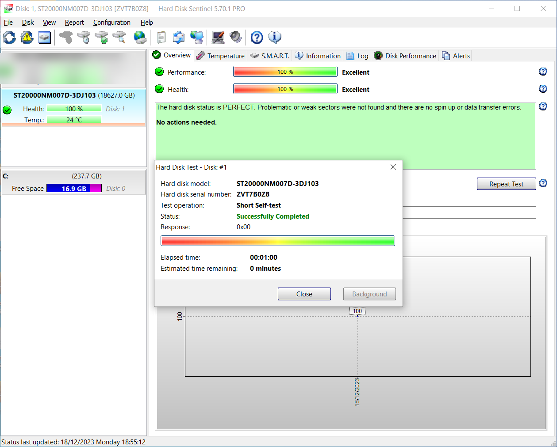Click the help icon beside Performance row
This screenshot has height=447, width=557.
pos(543,72)
